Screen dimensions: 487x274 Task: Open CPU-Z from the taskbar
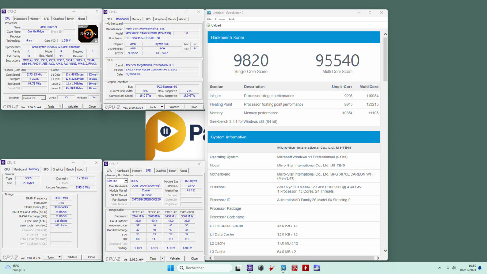pos(250,268)
